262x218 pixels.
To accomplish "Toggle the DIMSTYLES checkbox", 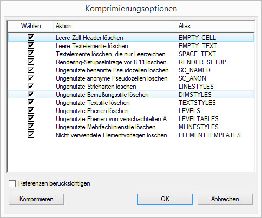I will [x=31, y=94].
